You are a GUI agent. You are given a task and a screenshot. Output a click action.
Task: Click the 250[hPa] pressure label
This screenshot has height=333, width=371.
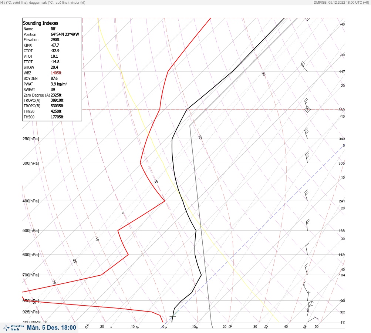[31, 139]
